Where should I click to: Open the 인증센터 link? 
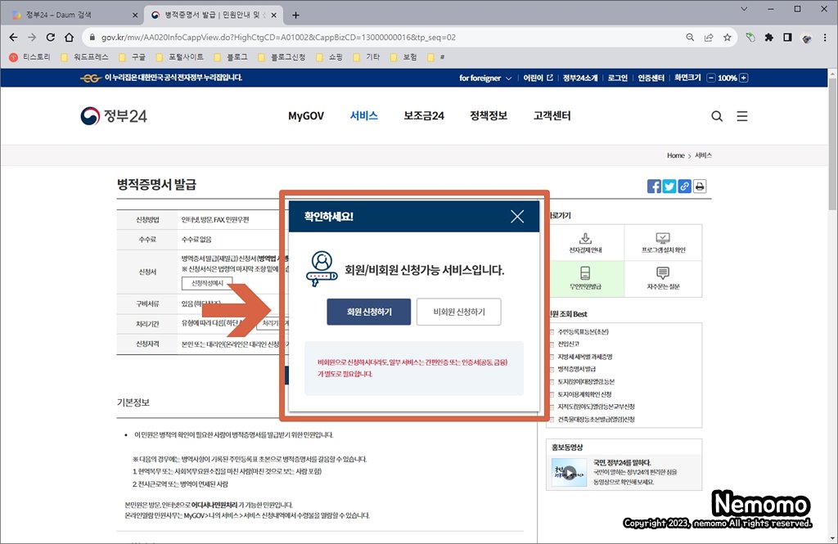651,78
